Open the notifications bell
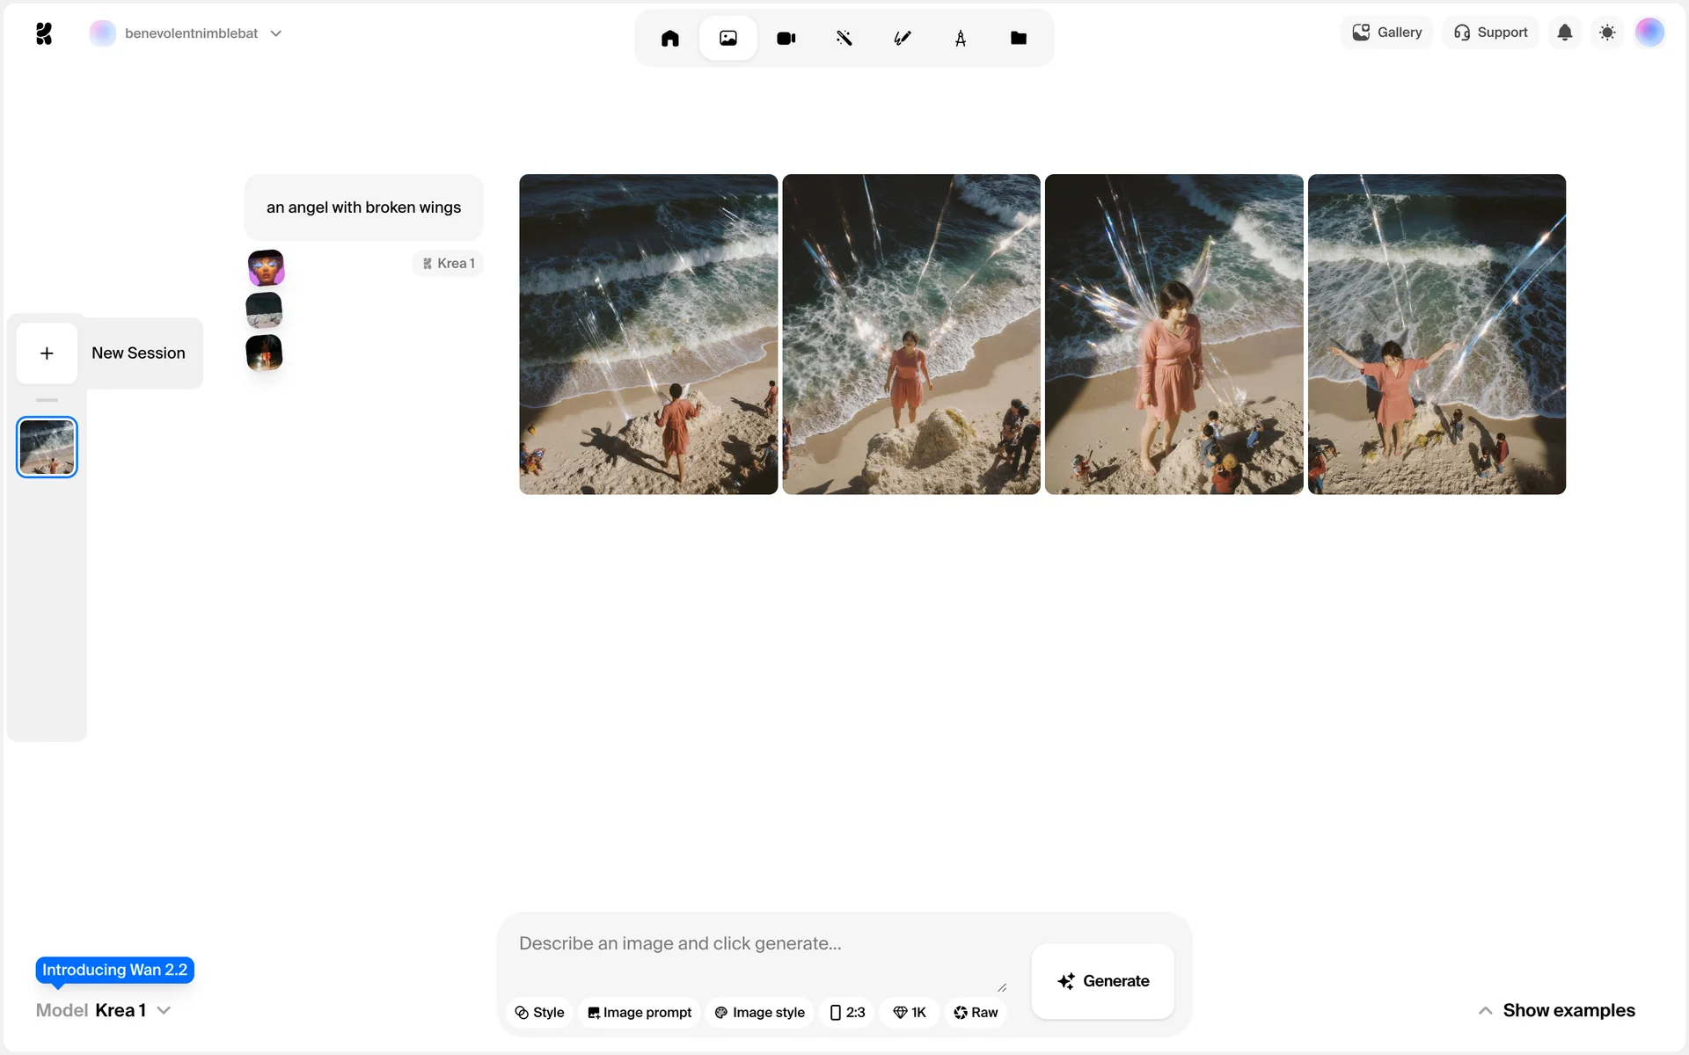 coord(1564,33)
